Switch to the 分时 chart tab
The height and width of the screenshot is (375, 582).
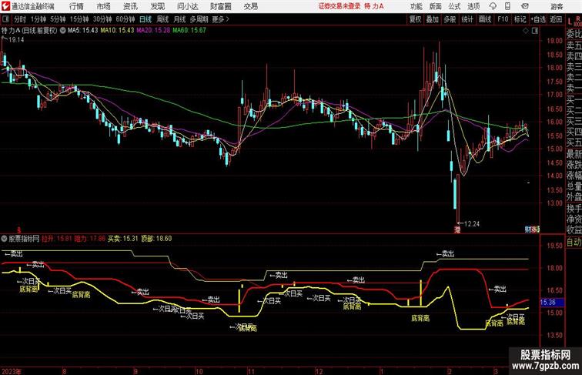click(x=20, y=19)
